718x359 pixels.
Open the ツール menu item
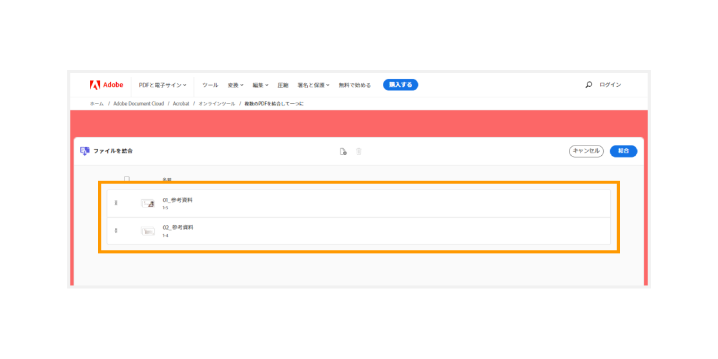coord(210,85)
